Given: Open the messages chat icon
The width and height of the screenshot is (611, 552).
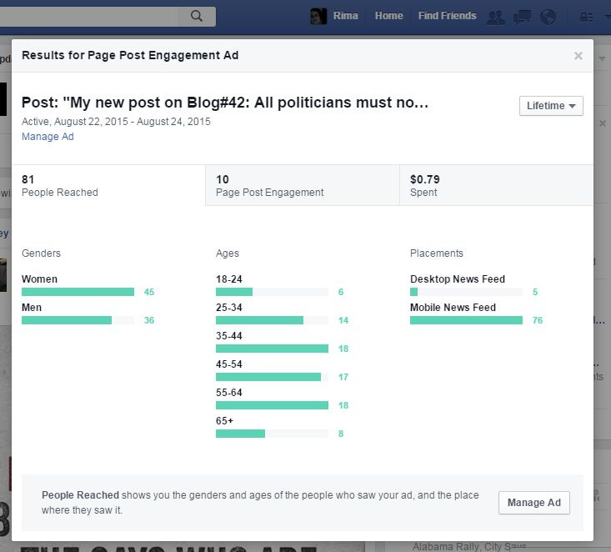Looking at the screenshot, I should [522, 17].
